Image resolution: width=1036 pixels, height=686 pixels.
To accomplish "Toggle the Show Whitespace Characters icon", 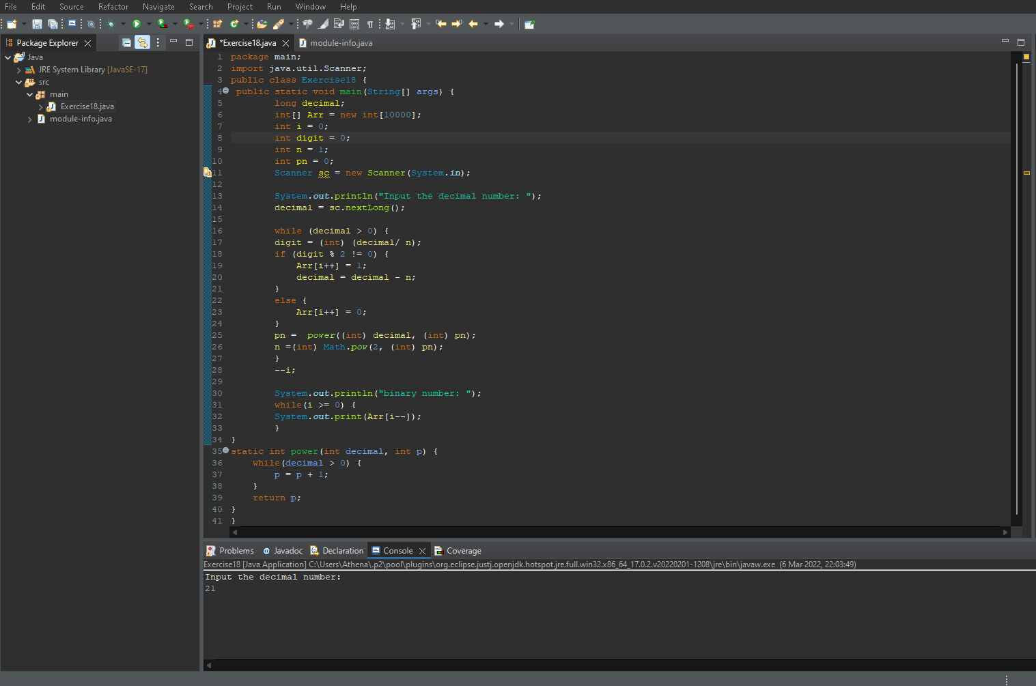I will point(370,24).
